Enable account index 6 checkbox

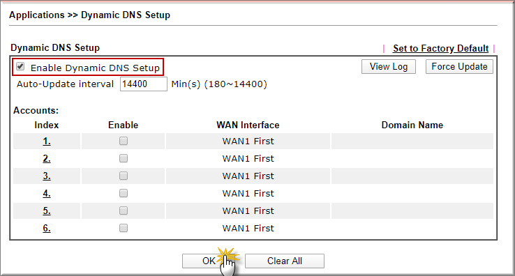click(124, 228)
